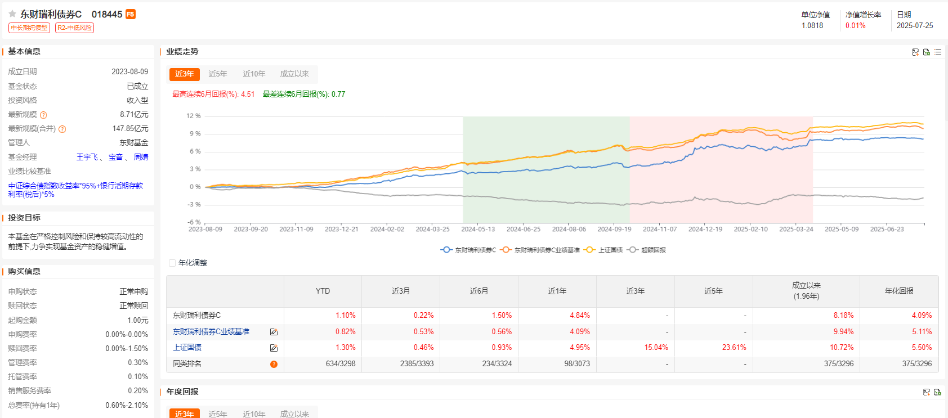Click 单位净值 value 1.0818
This screenshot has width=948, height=418.
point(812,25)
